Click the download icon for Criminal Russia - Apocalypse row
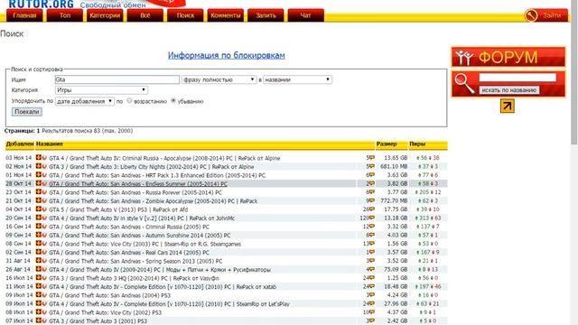Screen dimensions: 578x325 [x=38, y=158]
